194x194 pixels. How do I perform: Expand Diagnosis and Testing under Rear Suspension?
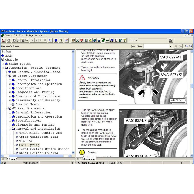pos(10,125)
